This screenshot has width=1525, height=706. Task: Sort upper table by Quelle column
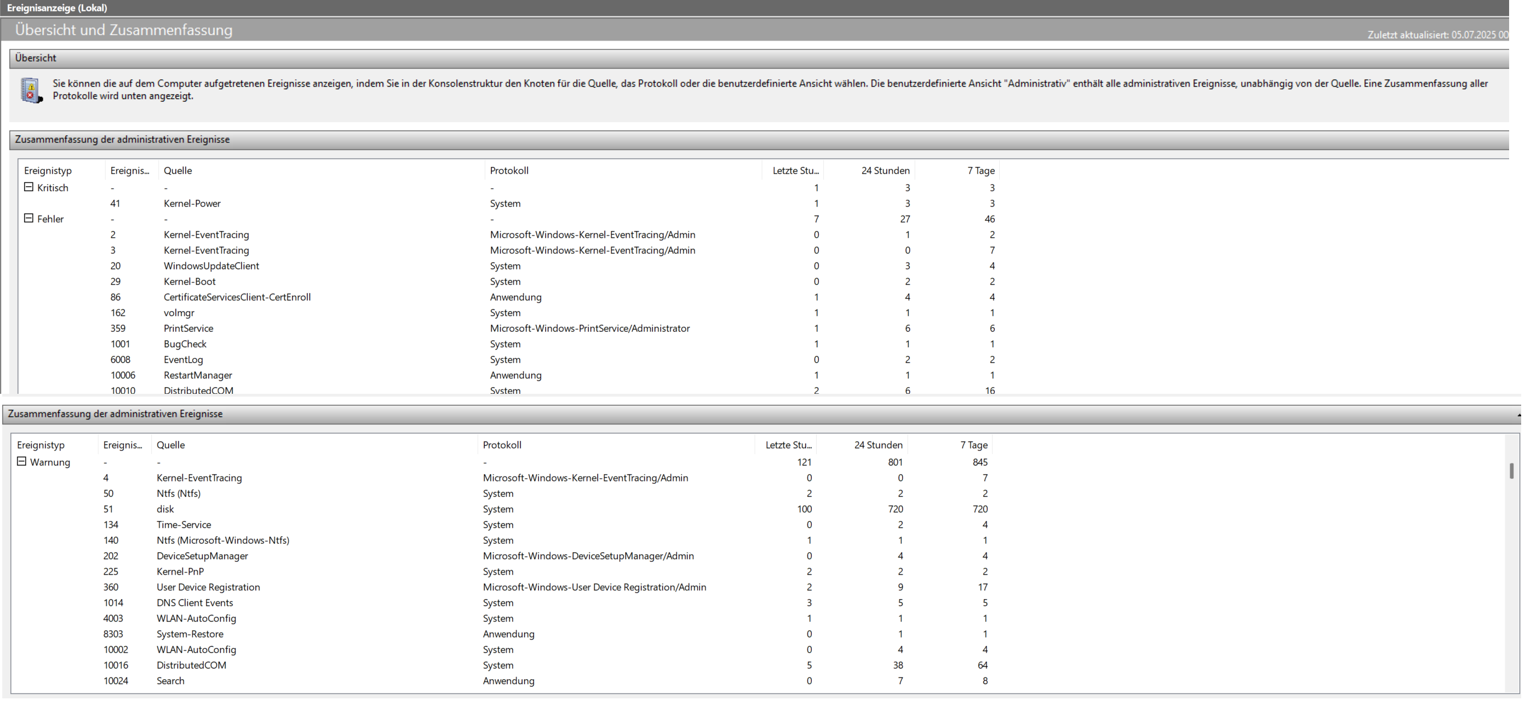177,170
